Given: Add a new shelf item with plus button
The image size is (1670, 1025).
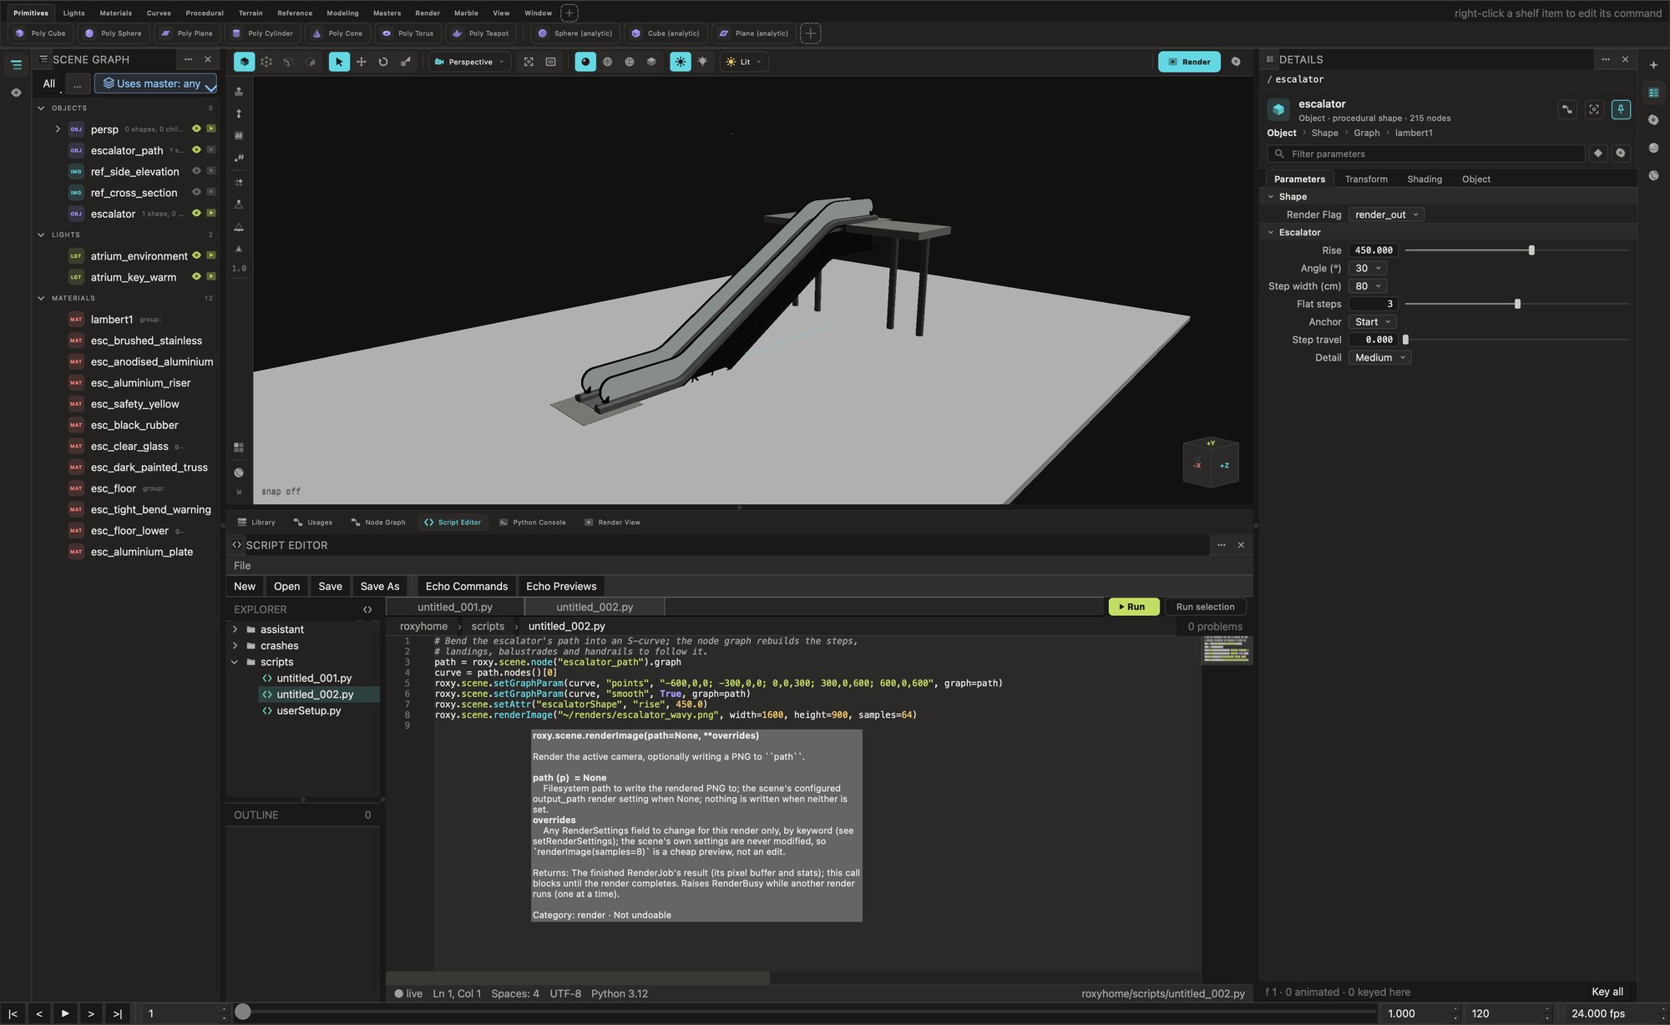Looking at the screenshot, I should [x=810, y=33].
